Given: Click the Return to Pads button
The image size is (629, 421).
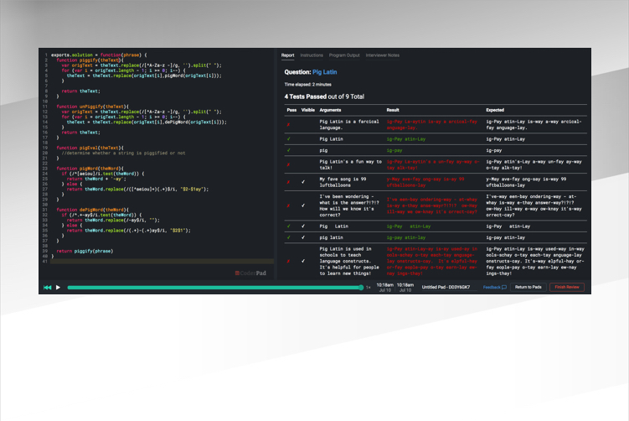Looking at the screenshot, I should click(x=528, y=288).
